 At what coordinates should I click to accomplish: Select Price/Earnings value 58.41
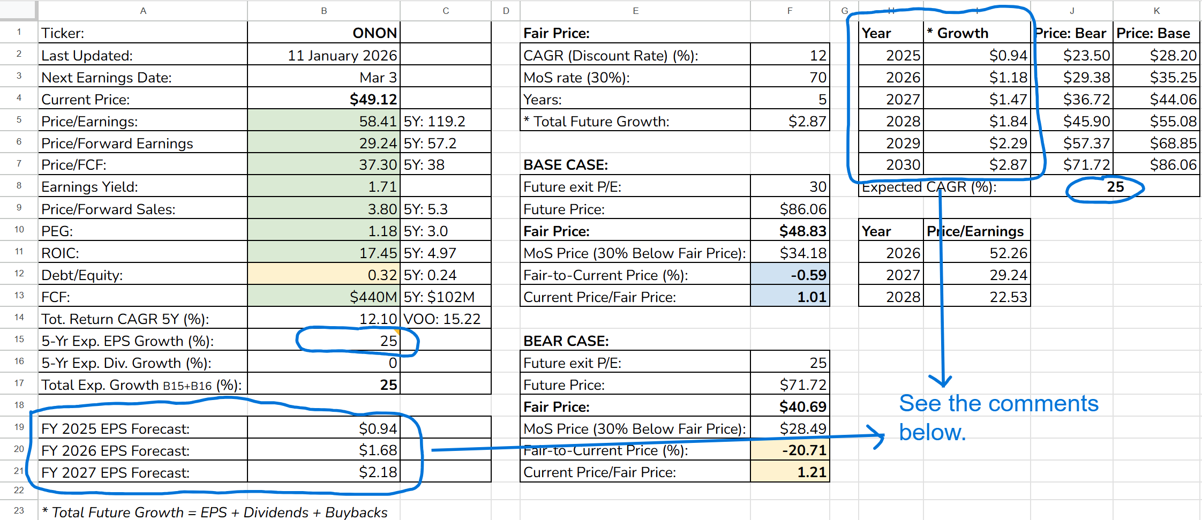tap(324, 121)
